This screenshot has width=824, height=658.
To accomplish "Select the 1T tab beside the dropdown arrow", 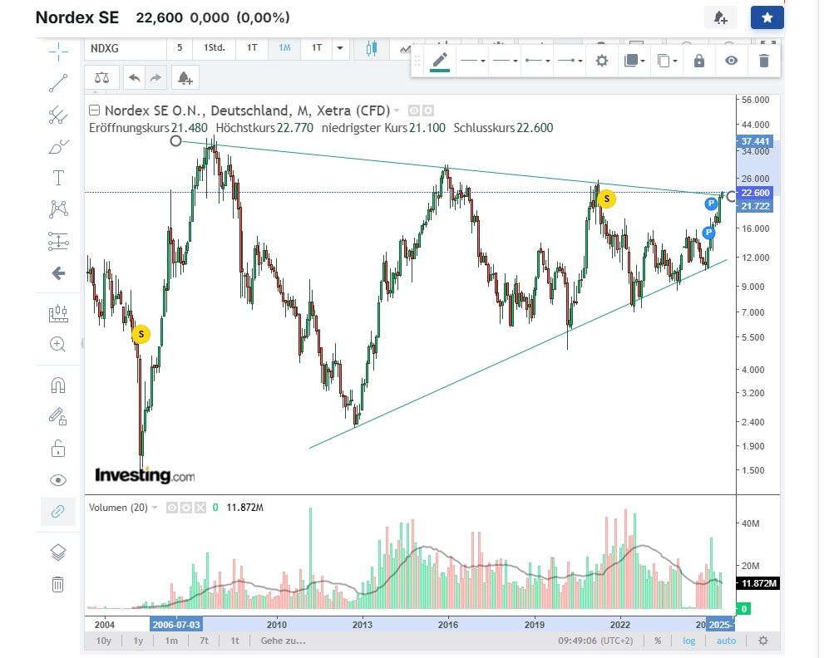I will coord(317,48).
